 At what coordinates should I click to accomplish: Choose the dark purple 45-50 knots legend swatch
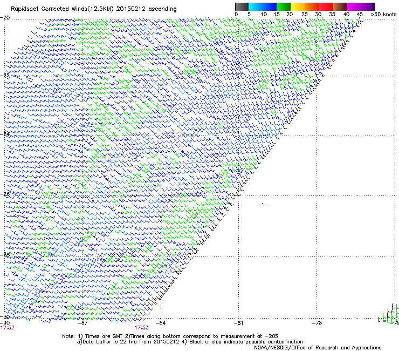pos(368,6)
